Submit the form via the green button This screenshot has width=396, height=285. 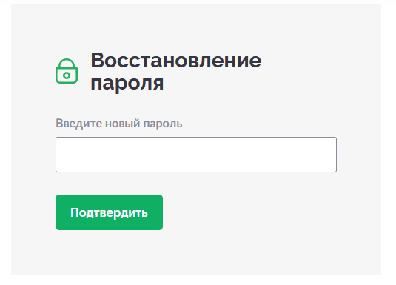[109, 212]
